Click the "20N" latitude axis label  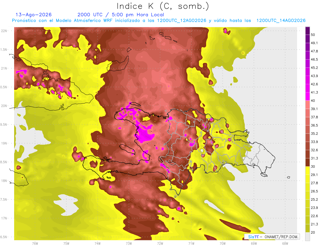(x=4, y=106)
